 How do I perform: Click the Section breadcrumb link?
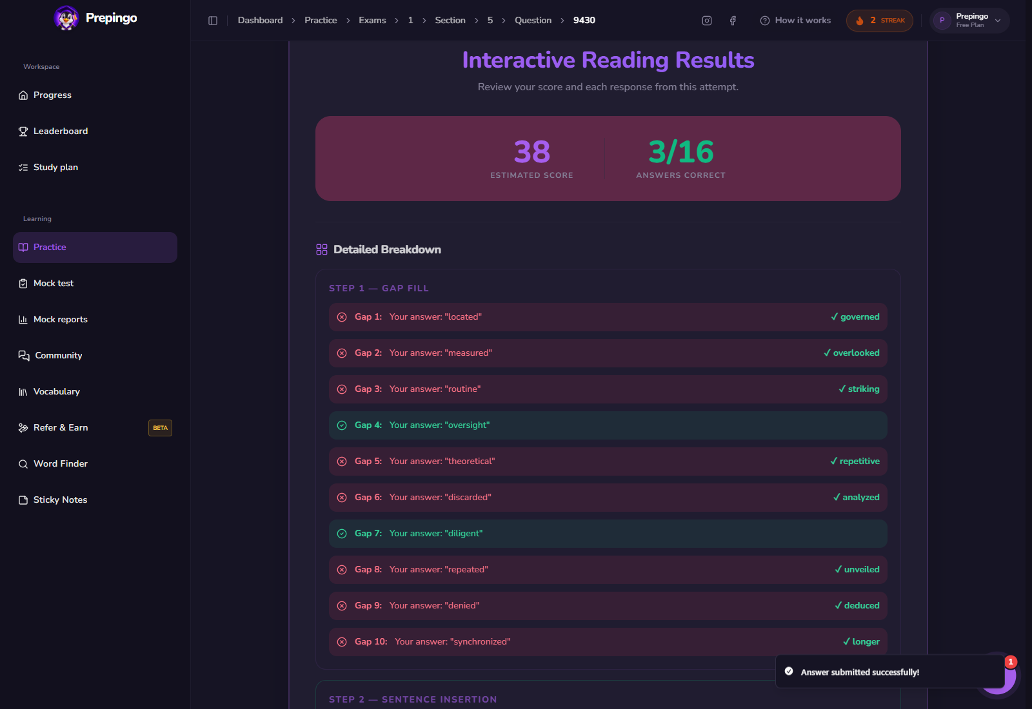coord(450,21)
